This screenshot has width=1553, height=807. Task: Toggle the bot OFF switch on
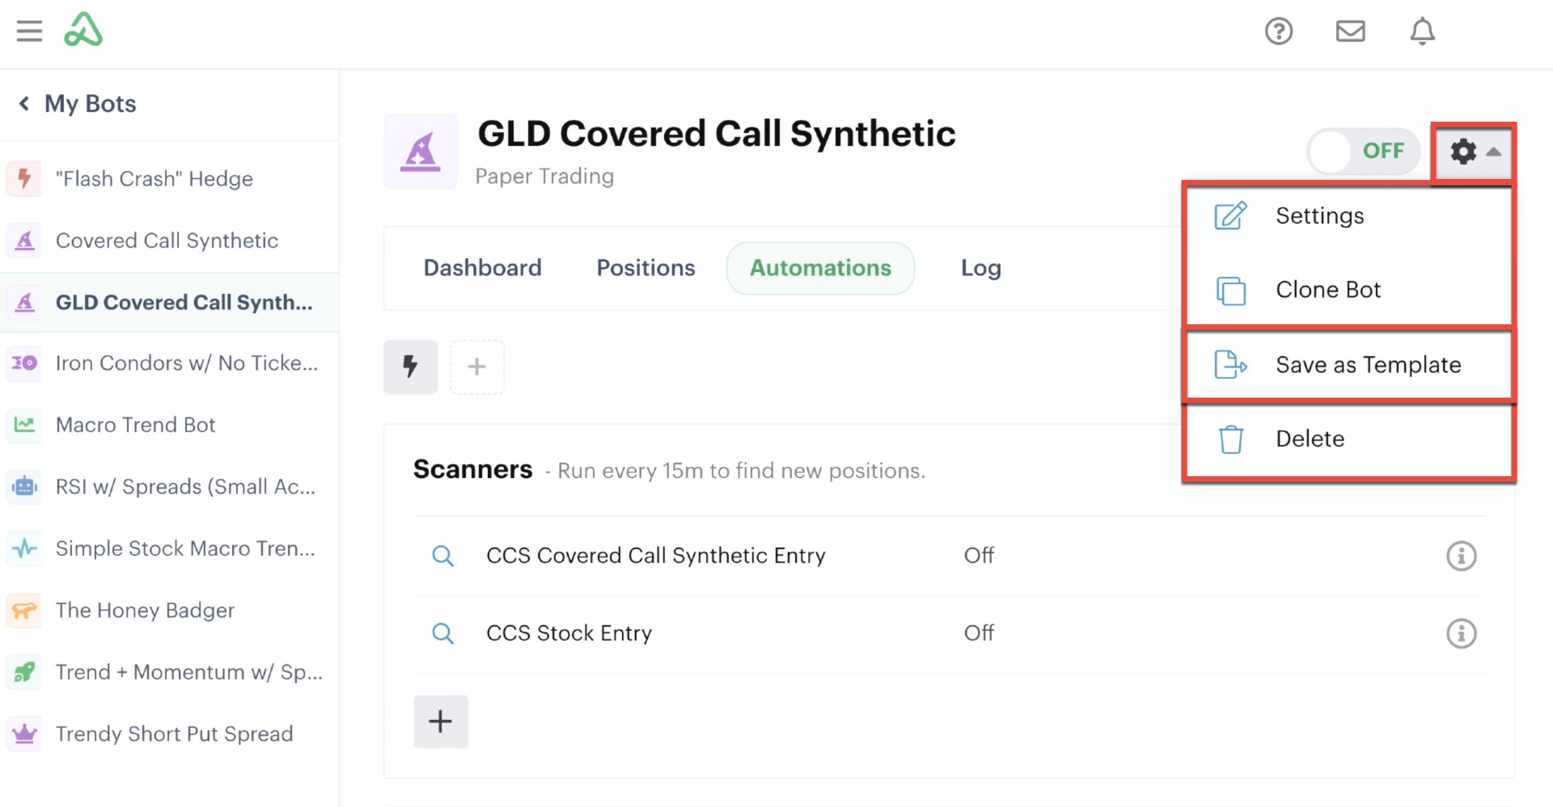click(x=1363, y=151)
